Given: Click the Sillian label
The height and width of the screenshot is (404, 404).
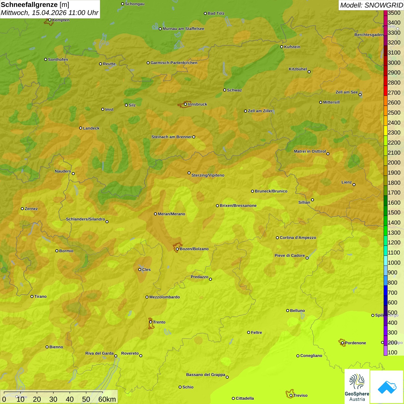Looking at the screenshot, I should 304,202.
